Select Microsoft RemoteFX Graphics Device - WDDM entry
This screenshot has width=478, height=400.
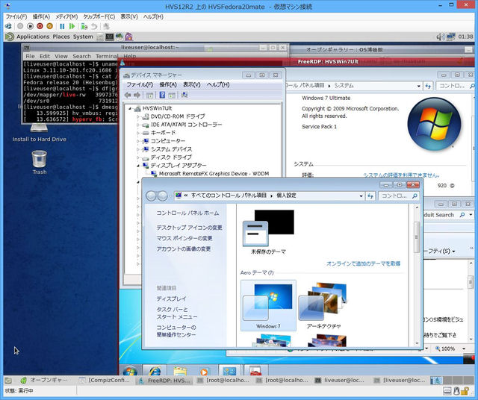214,174
